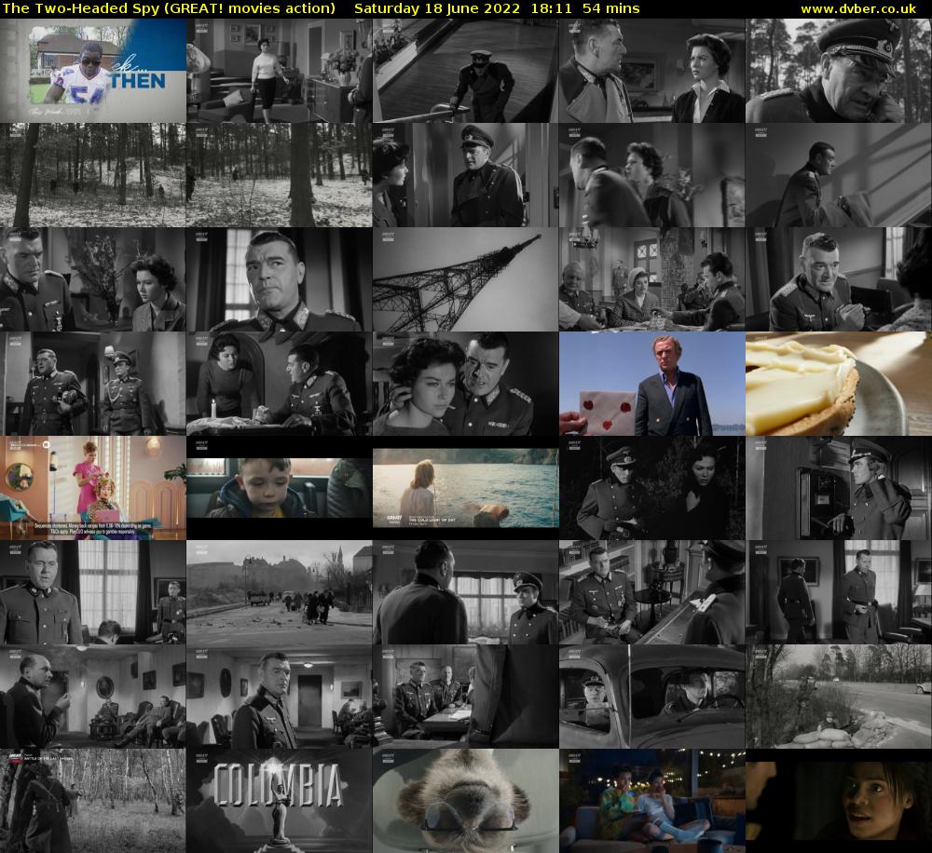Open the football player "THEN" thumbnail
The image size is (932, 853).
[x=92, y=71]
